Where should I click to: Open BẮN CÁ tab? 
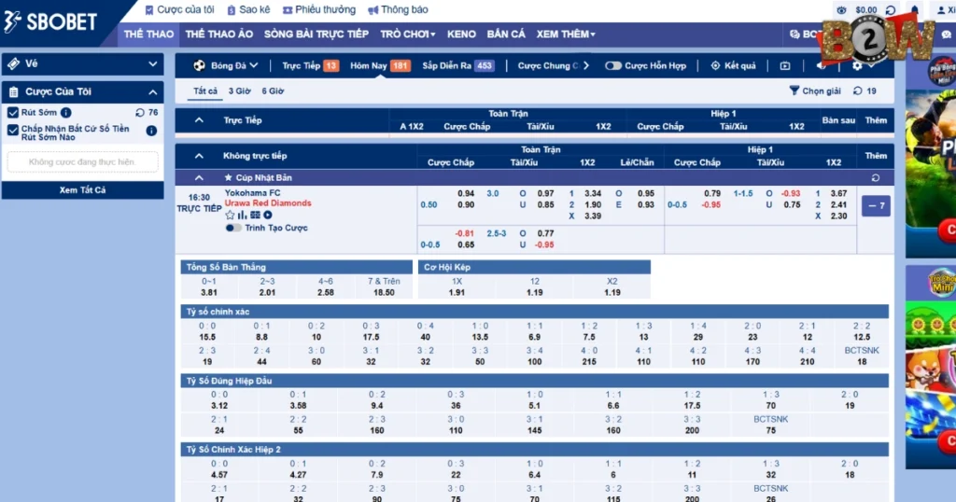click(x=505, y=35)
